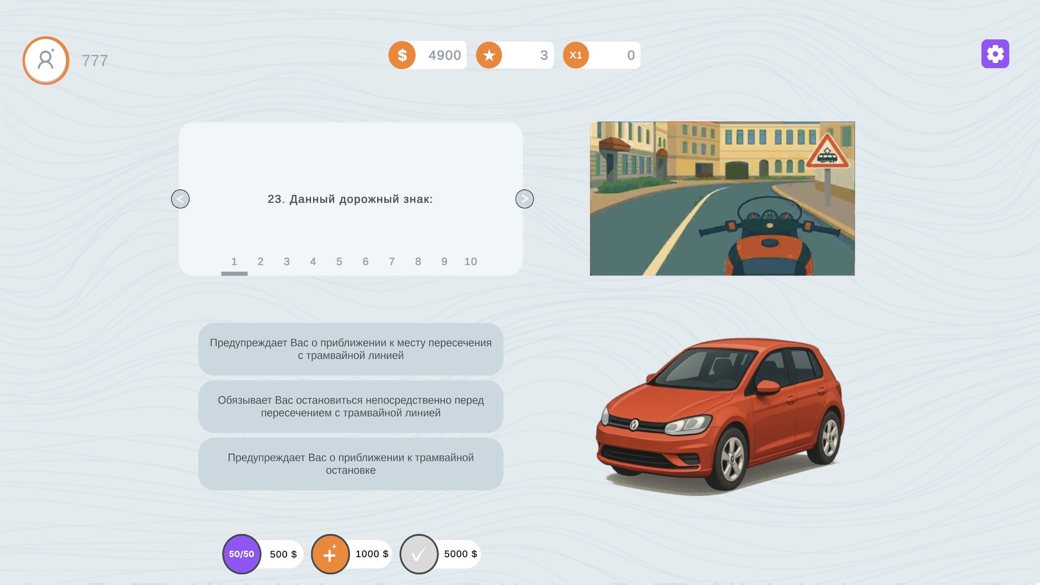Switch to question tab 2
The height and width of the screenshot is (585, 1040).
click(260, 262)
